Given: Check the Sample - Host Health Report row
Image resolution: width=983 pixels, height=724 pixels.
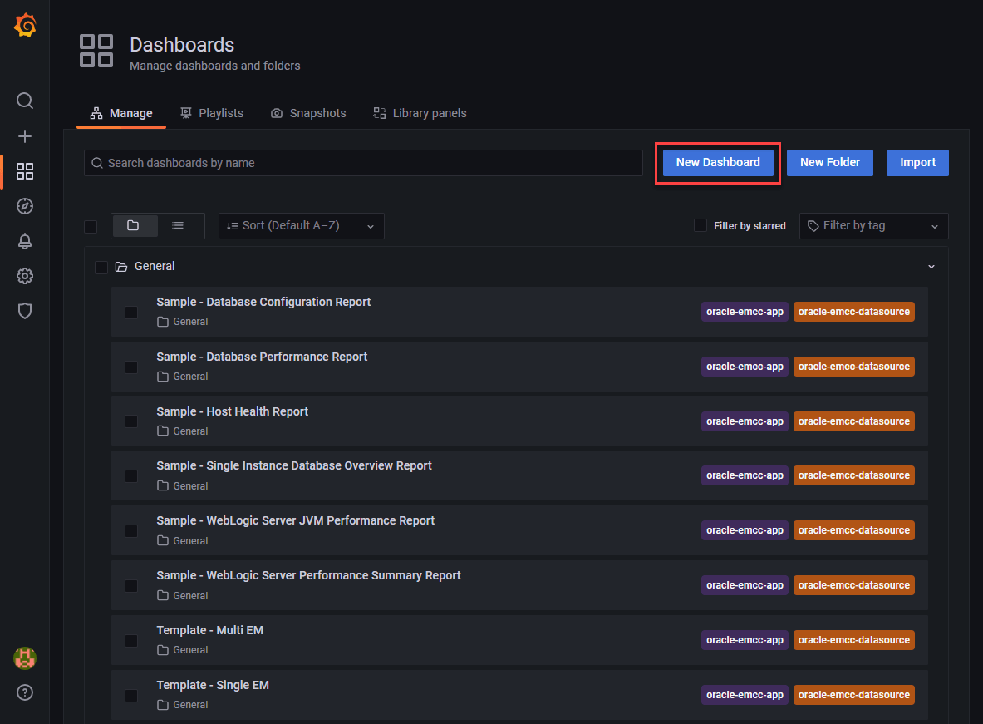Looking at the screenshot, I should pyautogui.click(x=130, y=421).
